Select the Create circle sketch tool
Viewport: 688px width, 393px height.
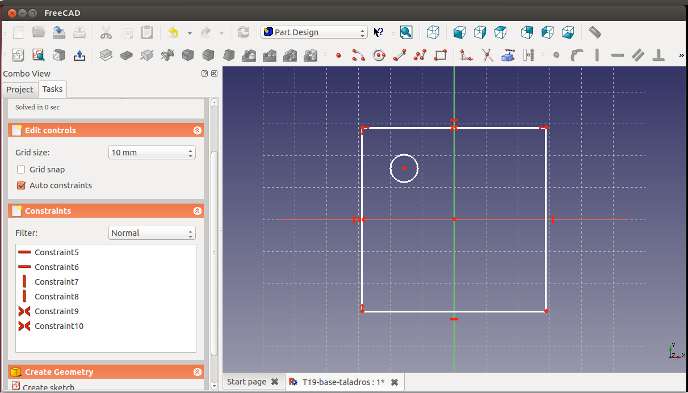coord(379,55)
